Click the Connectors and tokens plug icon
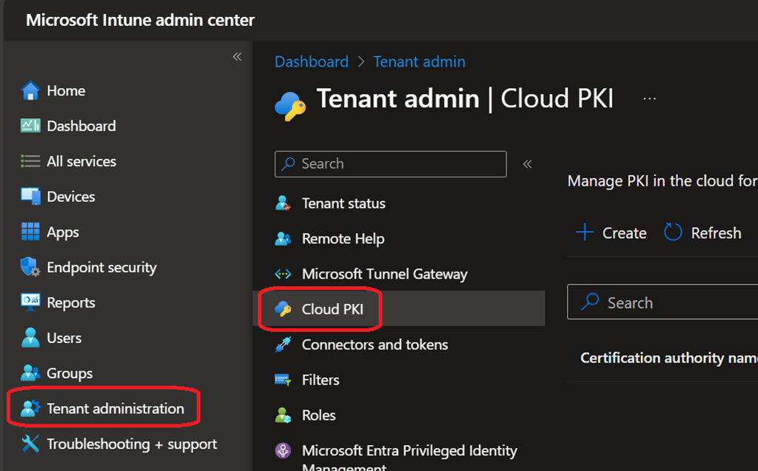This screenshot has height=471, width=758. tap(283, 345)
